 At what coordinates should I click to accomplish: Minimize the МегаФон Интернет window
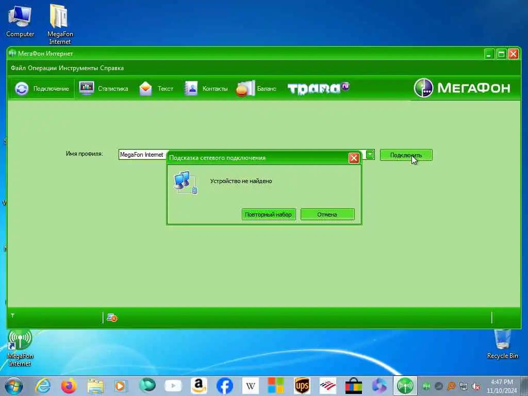(x=489, y=54)
